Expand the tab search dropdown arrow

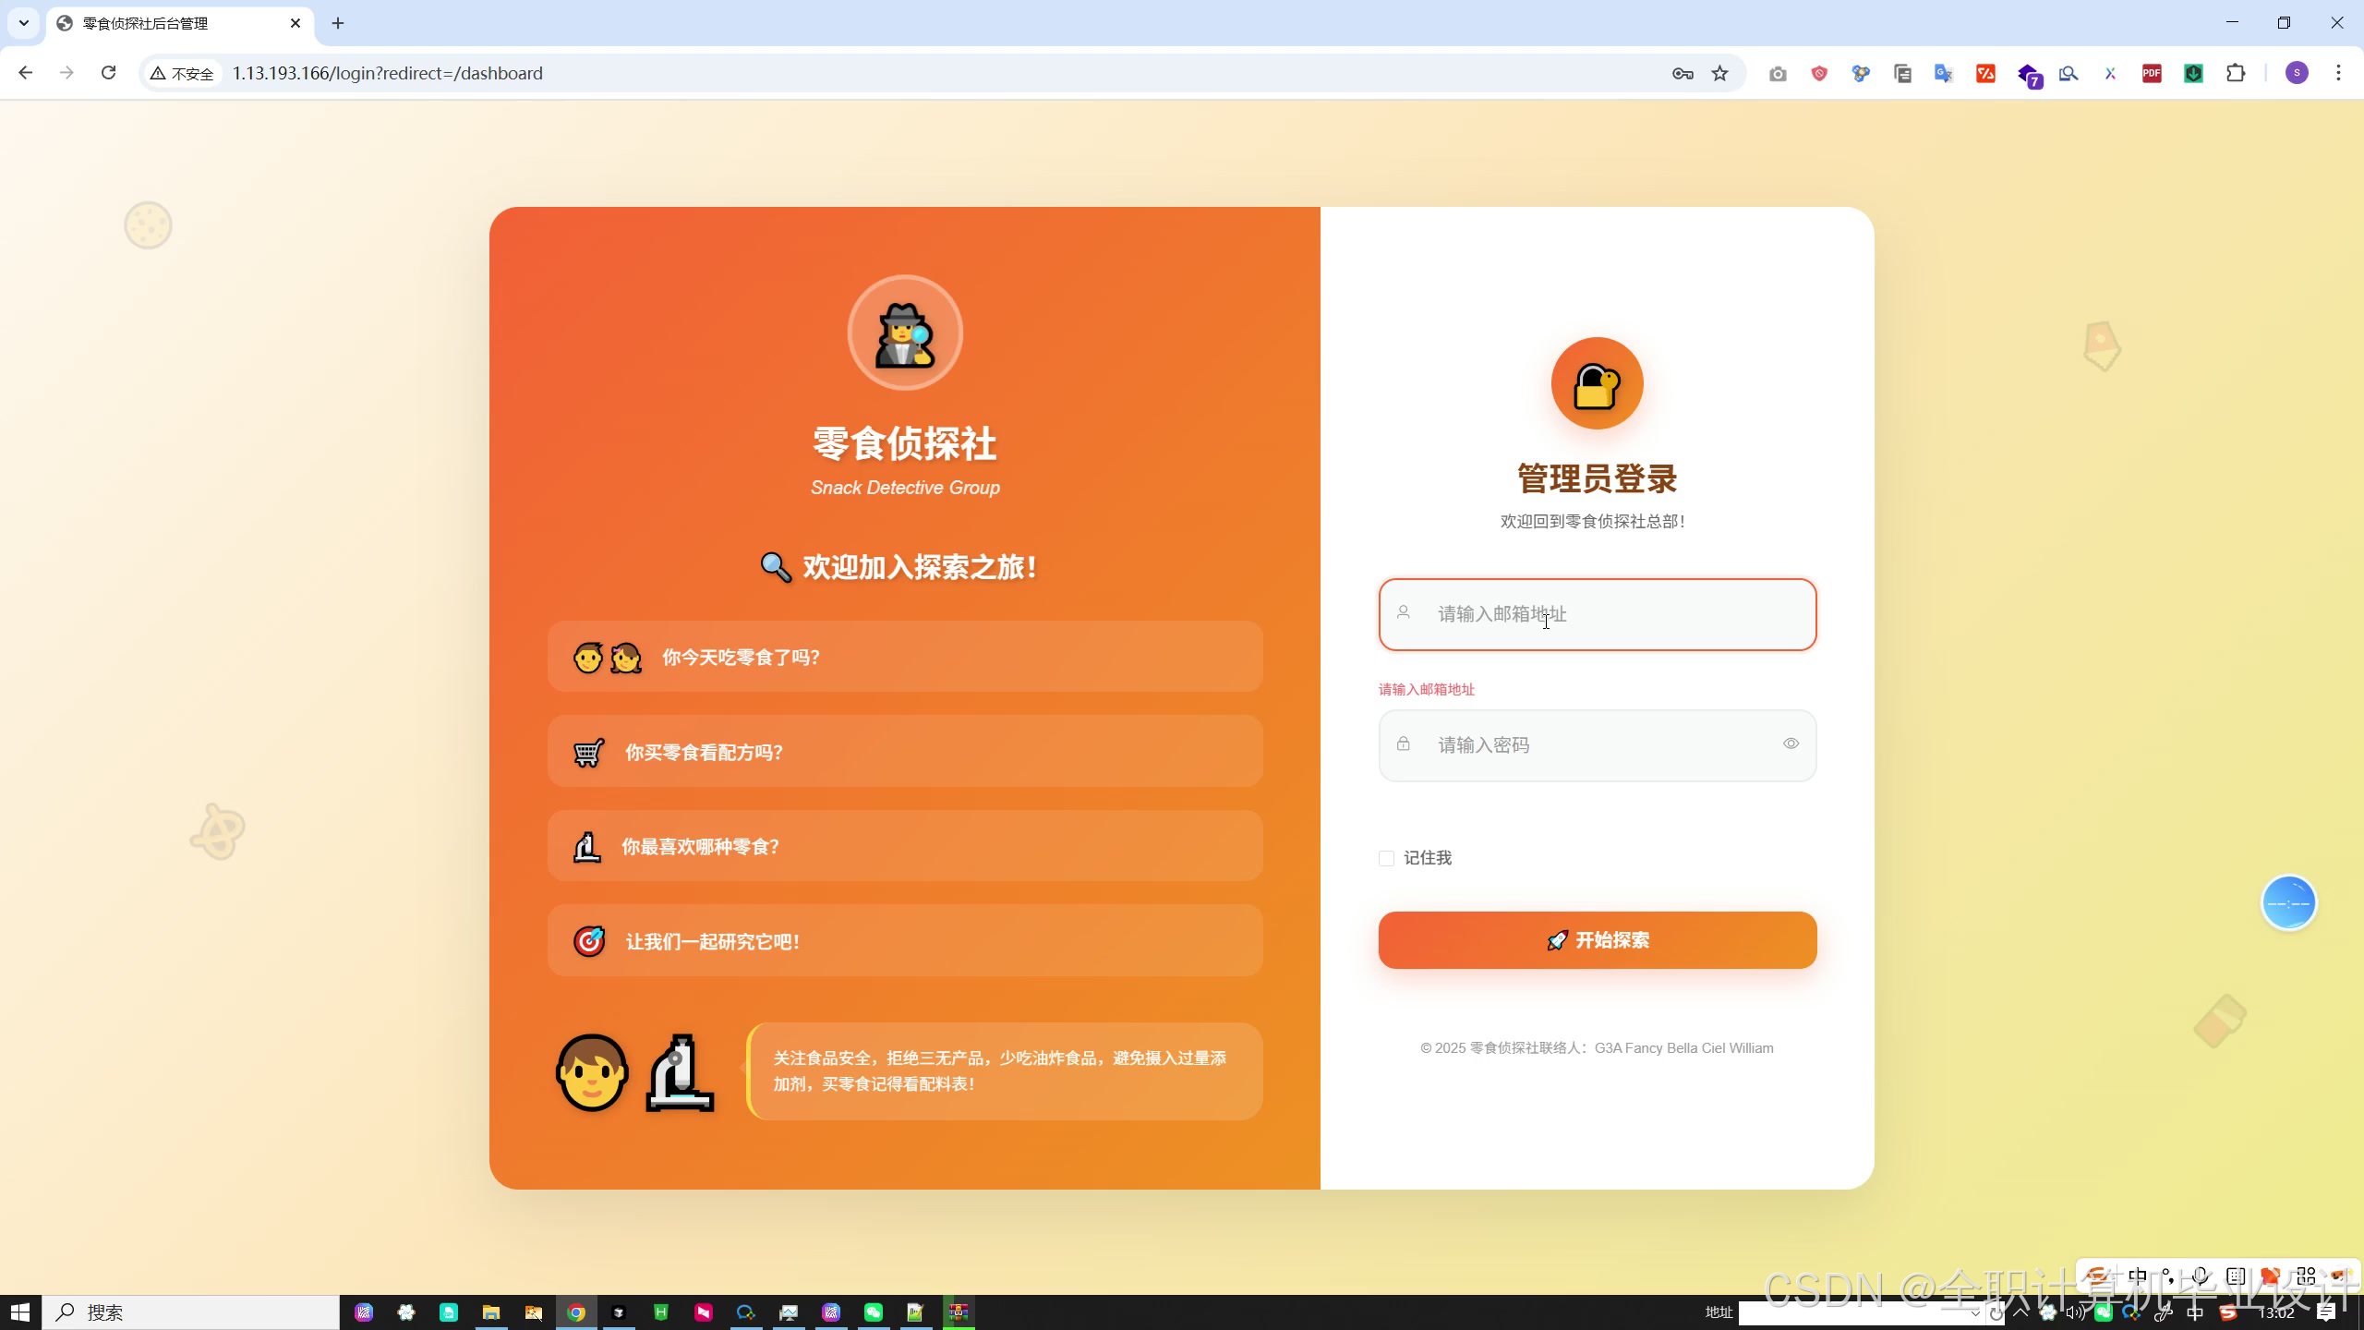(x=23, y=23)
